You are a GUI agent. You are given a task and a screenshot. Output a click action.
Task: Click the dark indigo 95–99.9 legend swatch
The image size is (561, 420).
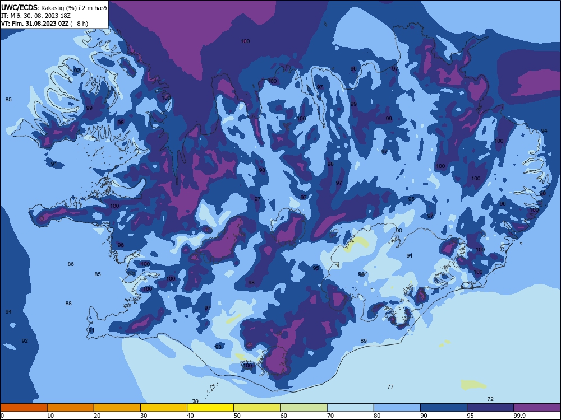pos(490,408)
